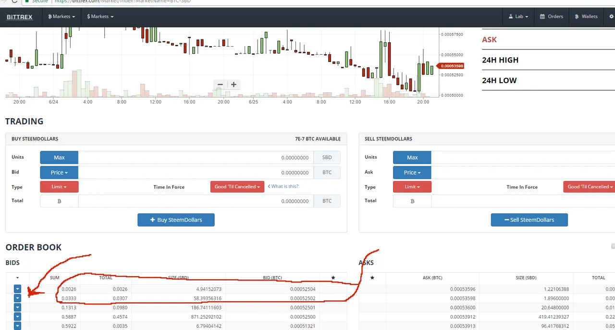Open bid row dropdown for 0.00052501

tap(17, 307)
